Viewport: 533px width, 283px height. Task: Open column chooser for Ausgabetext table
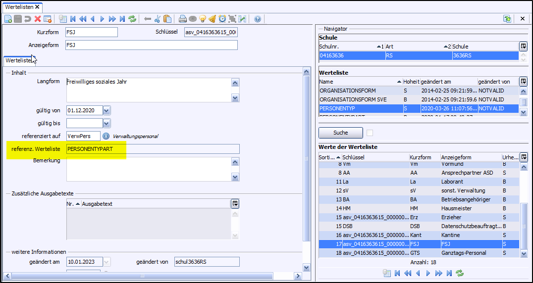(x=235, y=203)
